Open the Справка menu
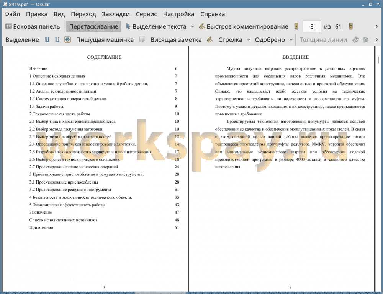The width and height of the screenshot is (383, 294). click(x=213, y=14)
